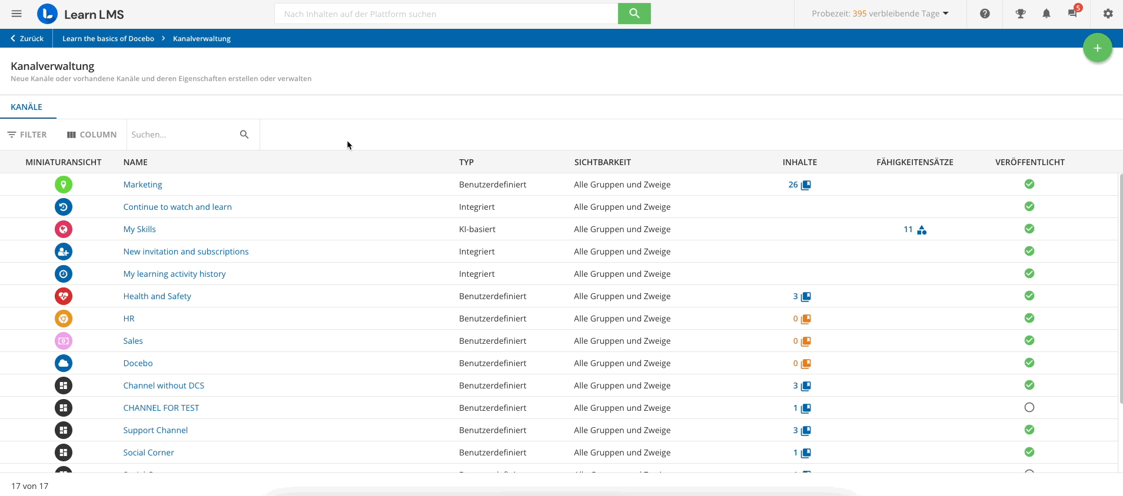Open the Marketing channel link
Image resolution: width=1123 pixels, height=496 pixels.
point(142,185)
